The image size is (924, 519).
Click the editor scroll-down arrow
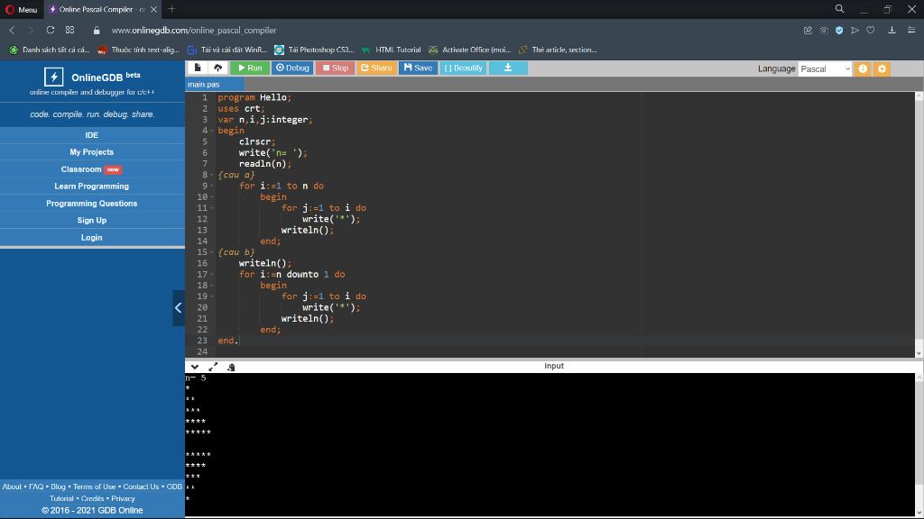point(919,353)
